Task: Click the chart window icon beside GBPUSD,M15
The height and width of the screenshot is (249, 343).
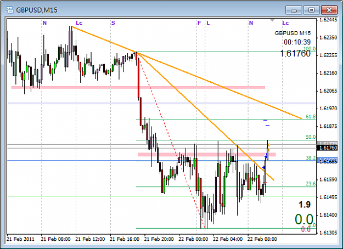Action: coord(10,10)
